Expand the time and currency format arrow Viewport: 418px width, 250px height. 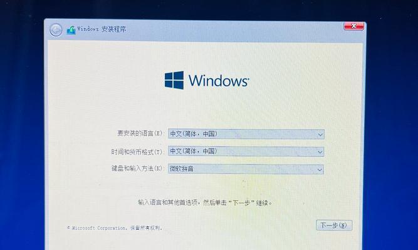(x=320, y=152)
